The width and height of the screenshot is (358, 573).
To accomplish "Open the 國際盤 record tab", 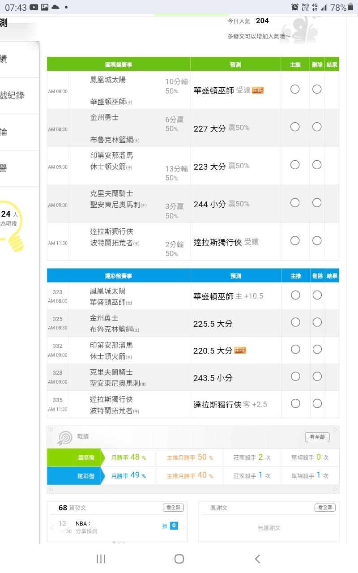I will (74, 458).
